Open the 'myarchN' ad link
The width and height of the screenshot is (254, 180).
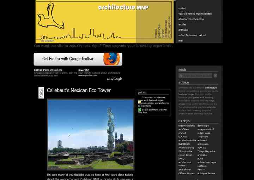[84, 70]
